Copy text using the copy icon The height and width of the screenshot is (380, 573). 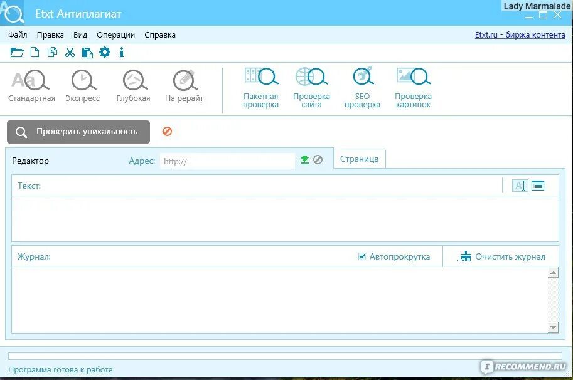pos(52,52)
